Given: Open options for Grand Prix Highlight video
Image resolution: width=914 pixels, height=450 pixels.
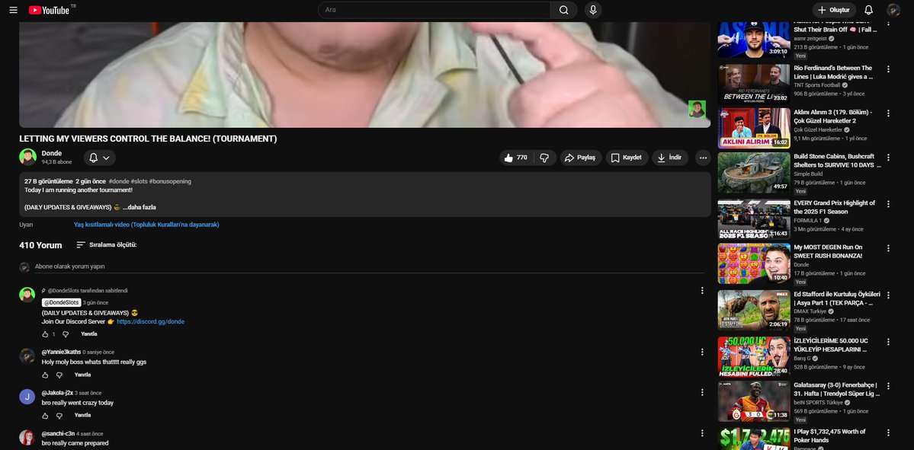Looking at the screenshot, I should [888, 204].
